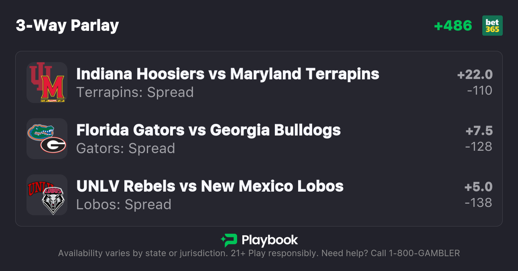Click the -138 odds for Lobos

478,203
